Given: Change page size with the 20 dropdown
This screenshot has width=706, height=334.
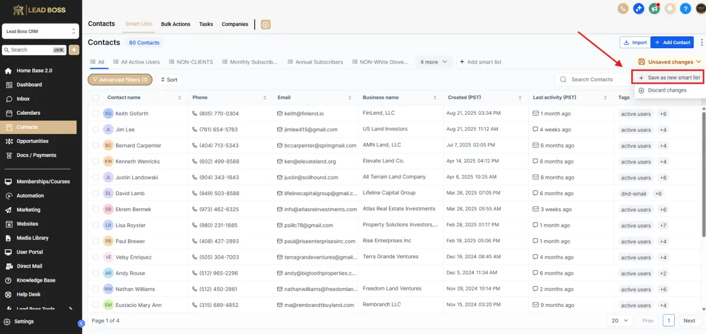Looking at the screenshot, I should click(x=620, y=320).
